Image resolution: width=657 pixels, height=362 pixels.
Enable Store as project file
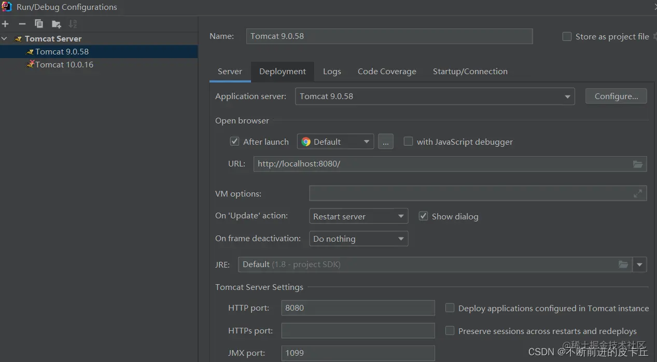(567, 37)
